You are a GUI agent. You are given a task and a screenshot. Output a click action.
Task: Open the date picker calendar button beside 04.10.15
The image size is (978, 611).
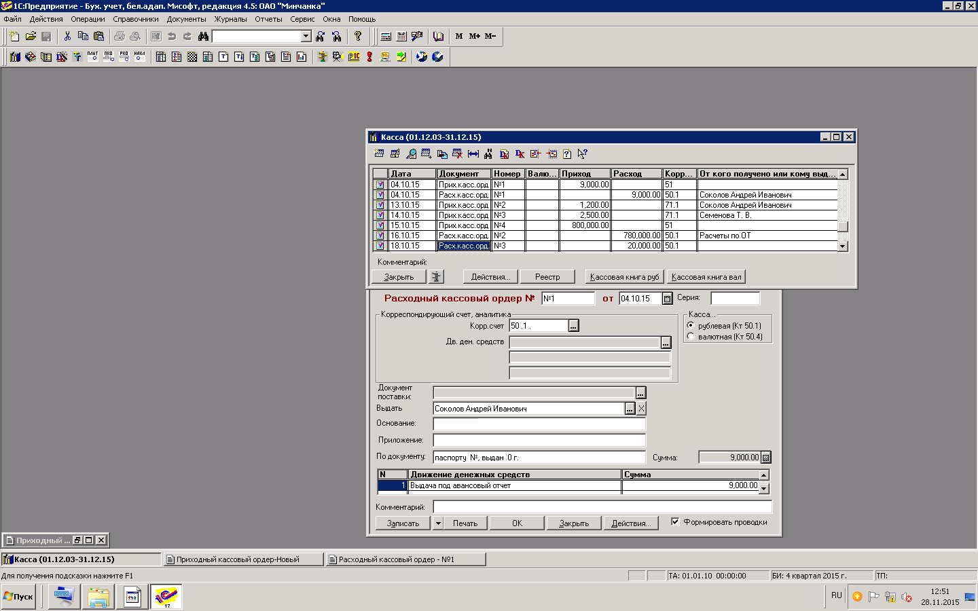[x=667, y=299]
